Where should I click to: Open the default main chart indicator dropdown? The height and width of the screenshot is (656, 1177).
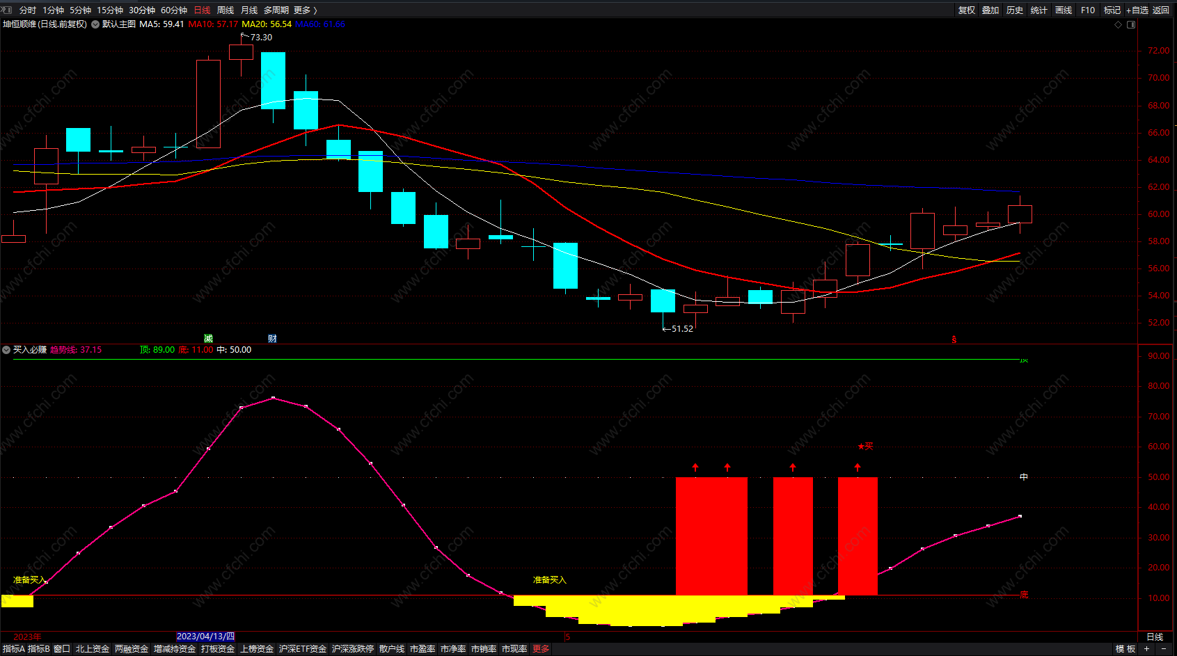pos(95,24)
